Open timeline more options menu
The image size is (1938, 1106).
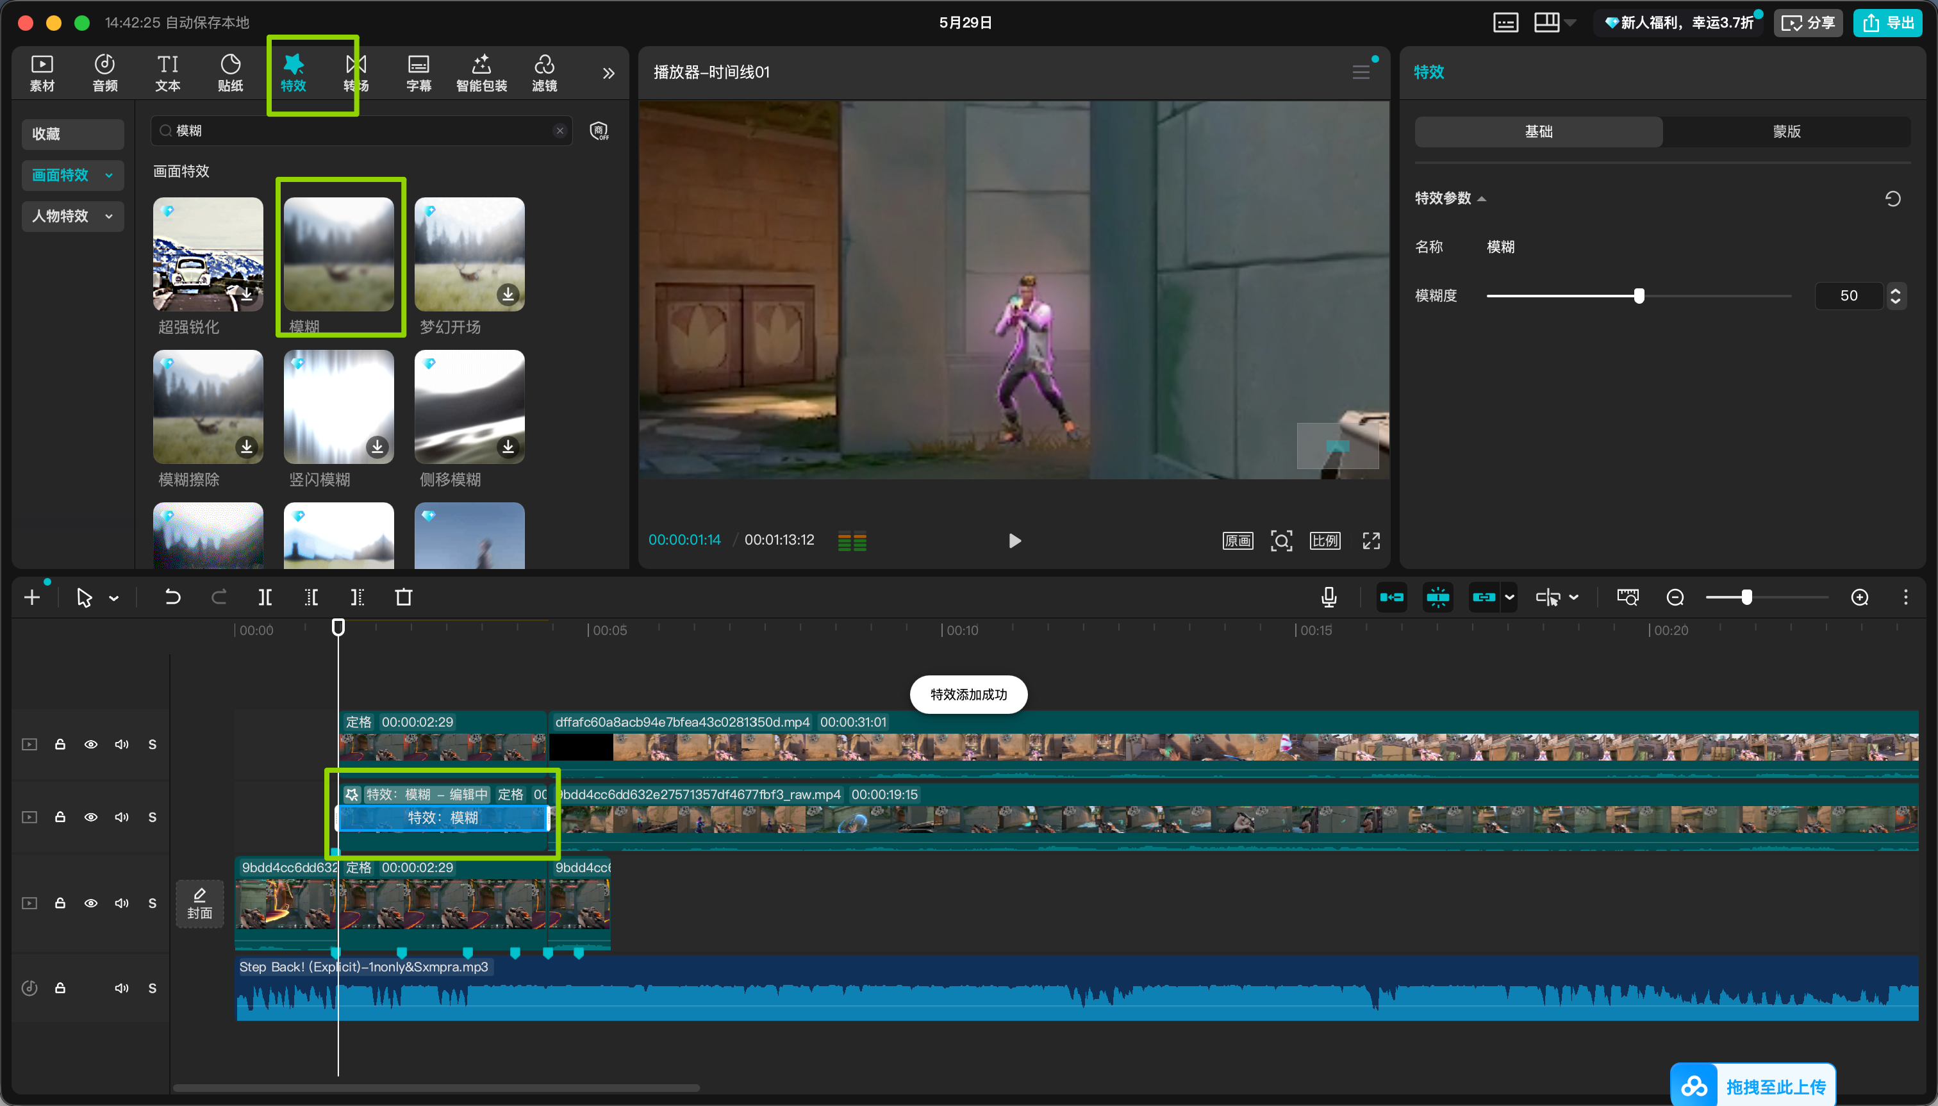1905,598
